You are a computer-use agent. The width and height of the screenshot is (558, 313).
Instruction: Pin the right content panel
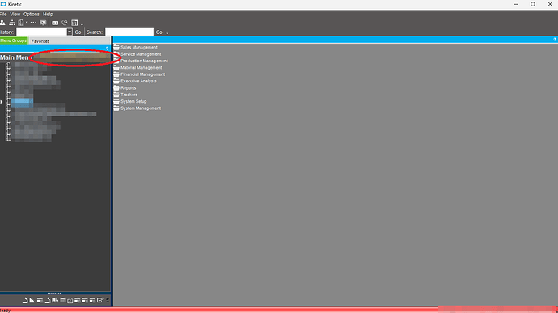coord(555,39)
